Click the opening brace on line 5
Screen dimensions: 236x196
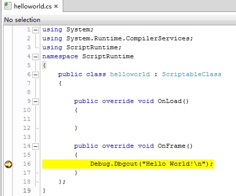pyautogui.click(x=44, y=65)
